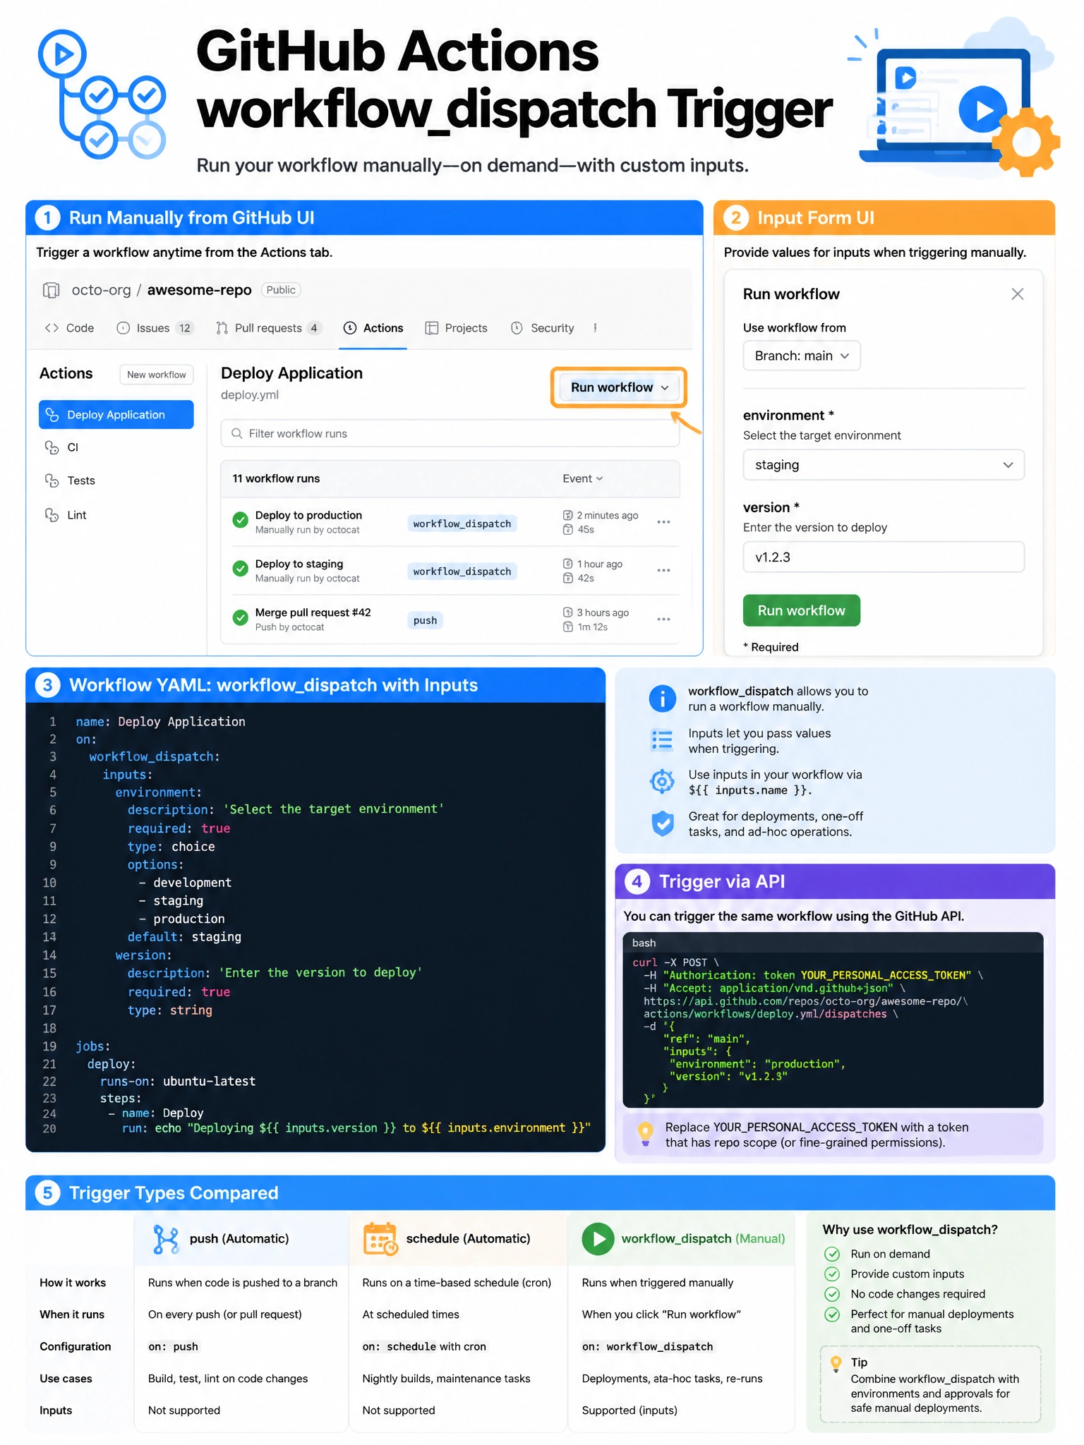The height and width of the screenshot is (1445, 1084).
Task: Open the environment staging select box
Action: point(884,465)
